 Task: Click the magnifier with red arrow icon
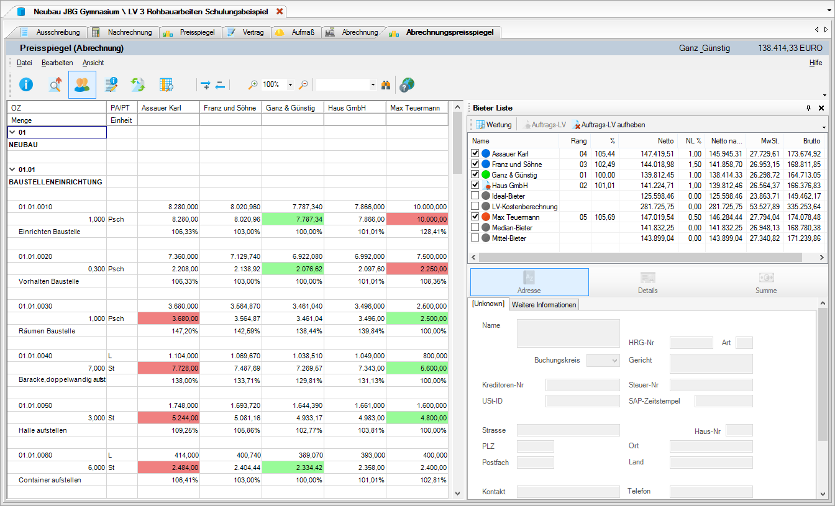coord(55,85)
